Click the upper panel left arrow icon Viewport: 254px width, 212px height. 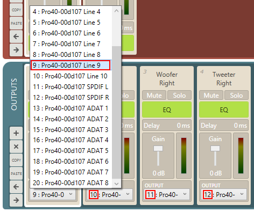[16, 36]
